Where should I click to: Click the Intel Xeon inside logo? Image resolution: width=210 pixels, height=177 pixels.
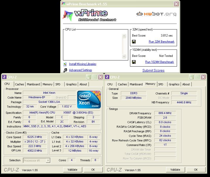[x=89, y=99]
